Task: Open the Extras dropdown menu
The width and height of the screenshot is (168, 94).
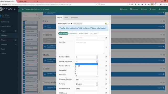Action: (x=162, y=9)
